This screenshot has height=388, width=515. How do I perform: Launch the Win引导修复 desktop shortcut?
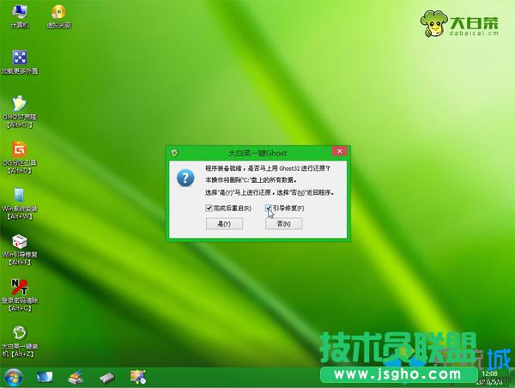click(19, 243)
